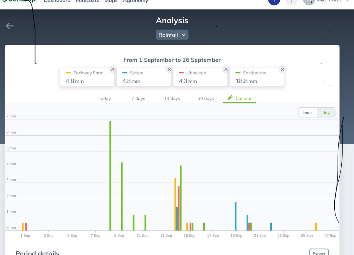The width and height of the screenshot is (354, 255).
Task: Select the 30 days period tab
Action: point(206,98)
